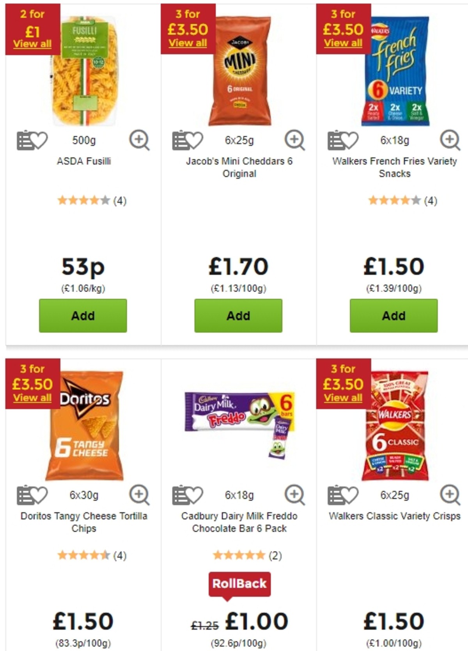The width and height of the screenshot is (468, 651).
Task: Click View all on the Doritos multibuy badge
Action: pos(33,398)
